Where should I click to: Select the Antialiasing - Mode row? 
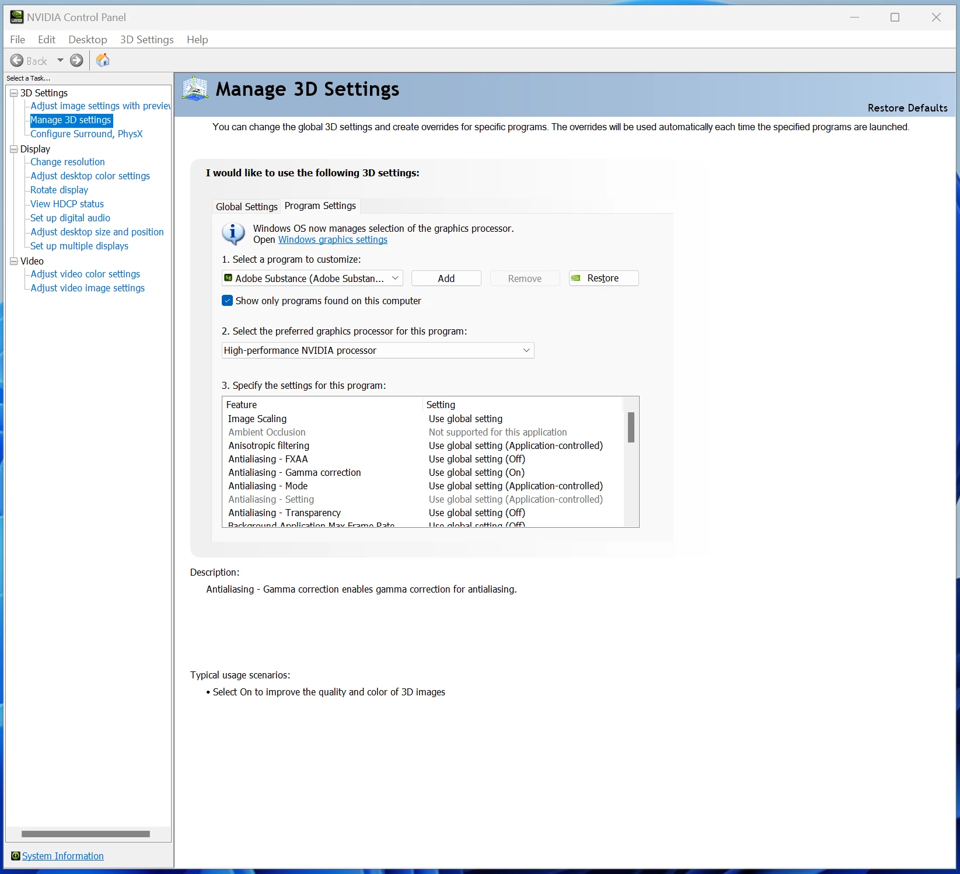423,486
